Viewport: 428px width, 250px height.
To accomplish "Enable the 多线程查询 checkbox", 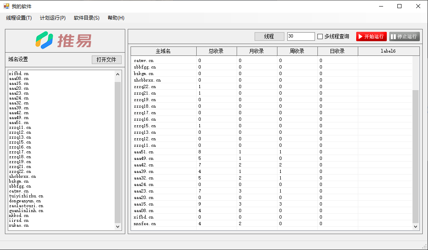I will 320,37.
